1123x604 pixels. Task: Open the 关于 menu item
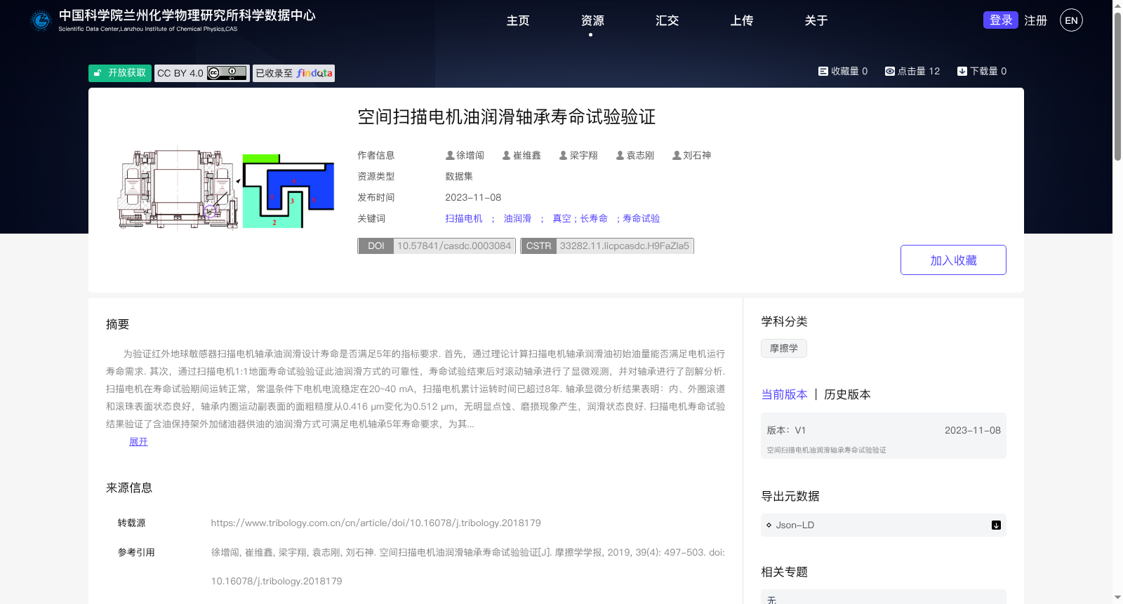pyautogui.click(x=816, y=21)
